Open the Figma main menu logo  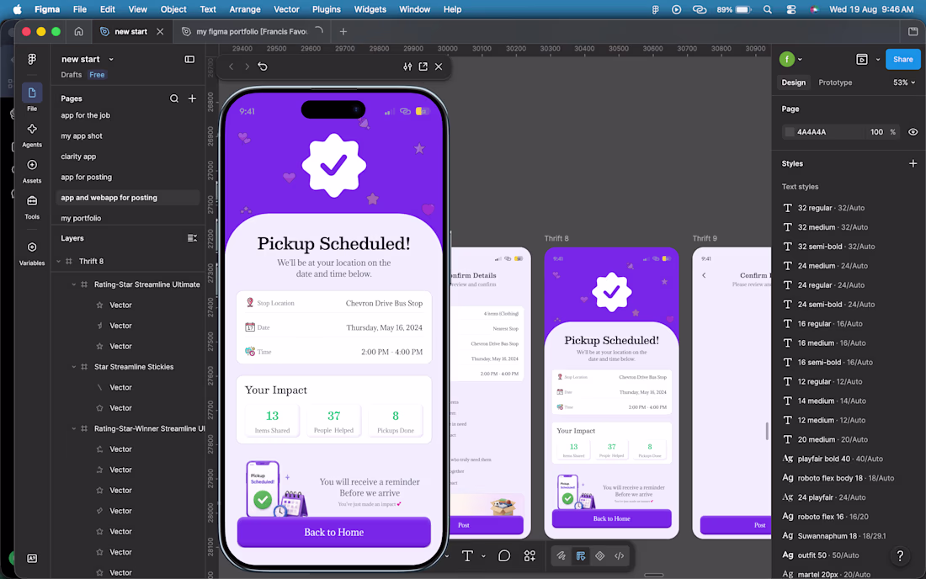[x=32, y=59]
